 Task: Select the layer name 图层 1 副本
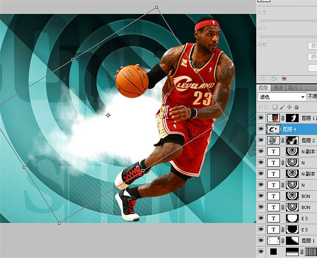point(309,118)
